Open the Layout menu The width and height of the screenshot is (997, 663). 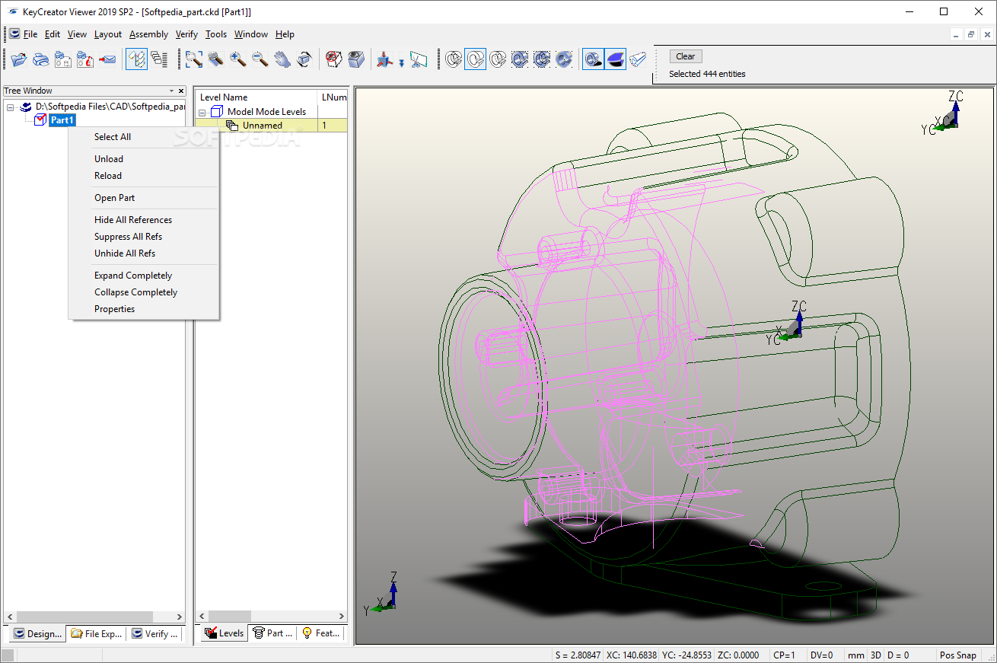coord(108,34)
